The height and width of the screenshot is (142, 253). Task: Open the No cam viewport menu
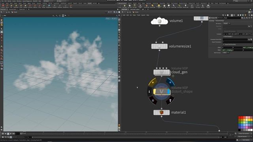tap(114, 19)
